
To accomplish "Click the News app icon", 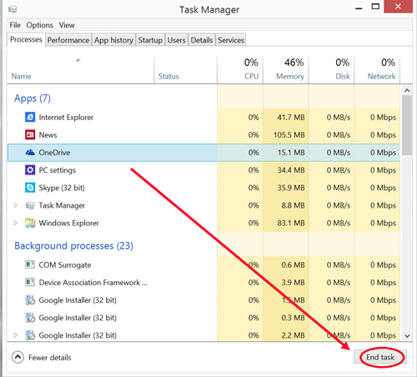I will click(x=30, y=135).
